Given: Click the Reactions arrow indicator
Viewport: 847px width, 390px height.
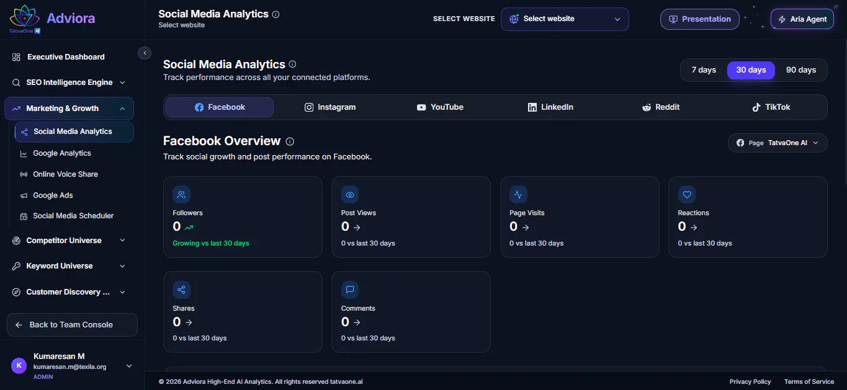Looking at the screenshot, I should click(693, 228).
